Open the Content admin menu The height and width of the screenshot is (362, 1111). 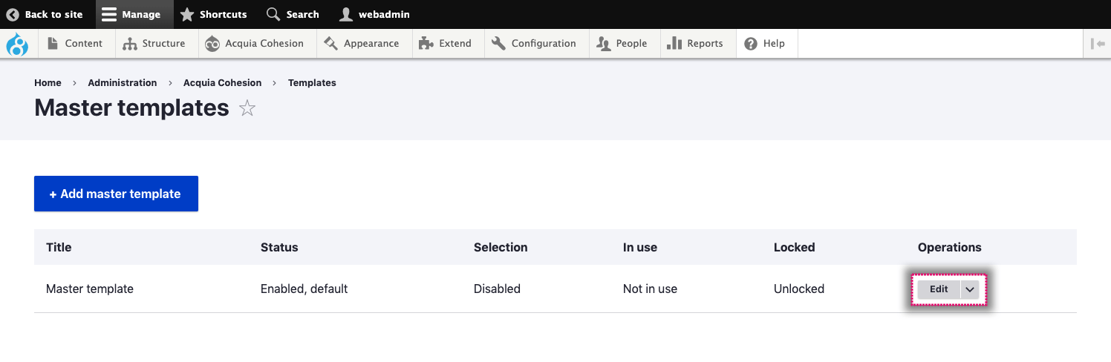tap(75, 44)
